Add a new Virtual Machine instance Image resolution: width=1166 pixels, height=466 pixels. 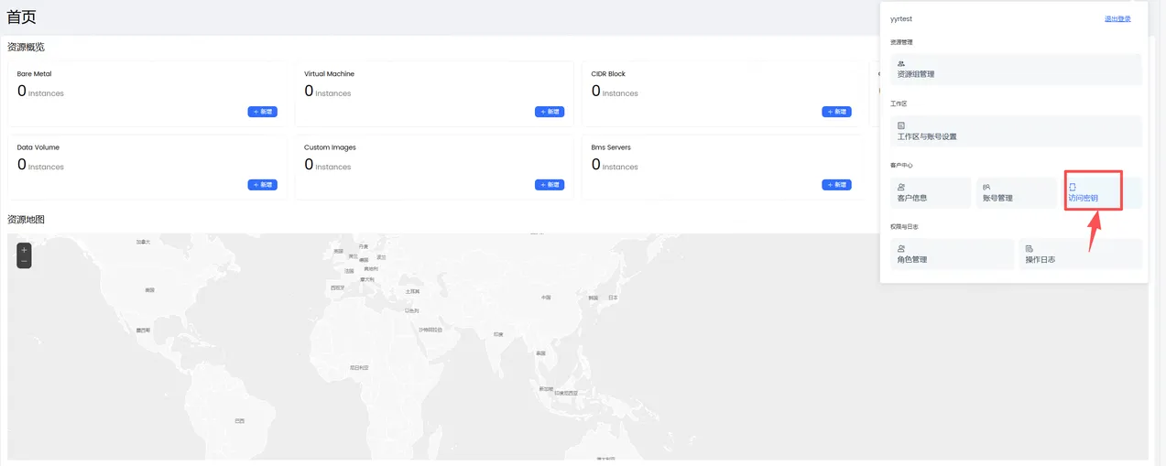pyautogui.click(x=550, y=112)
